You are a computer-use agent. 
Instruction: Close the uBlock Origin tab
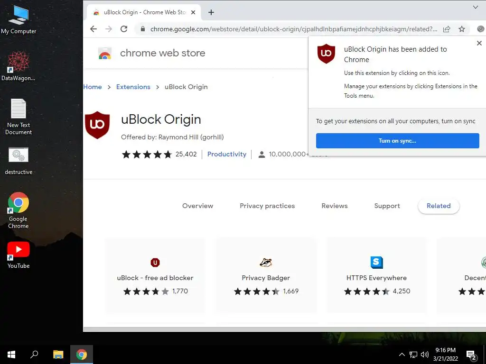click(193, 12)
